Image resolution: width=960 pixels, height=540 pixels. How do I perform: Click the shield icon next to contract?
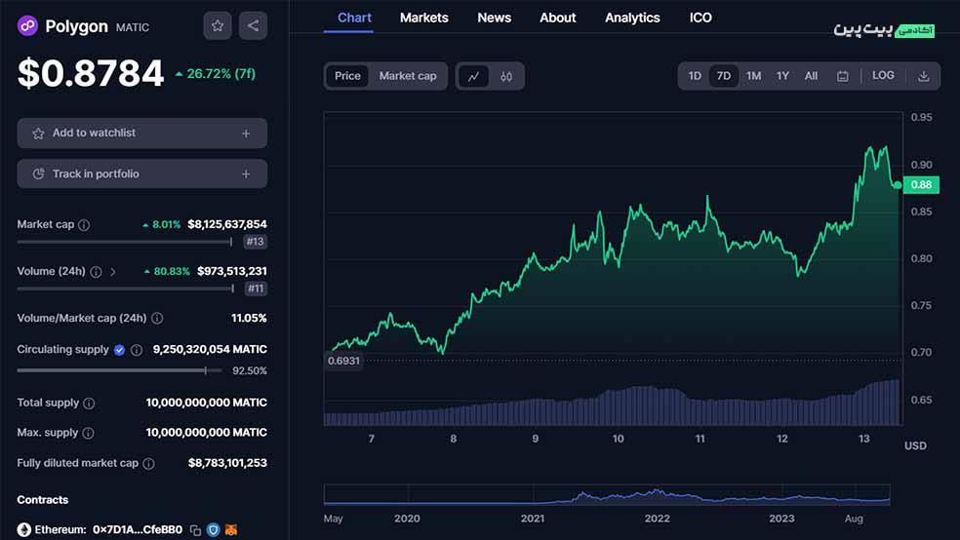pos(213,529)
